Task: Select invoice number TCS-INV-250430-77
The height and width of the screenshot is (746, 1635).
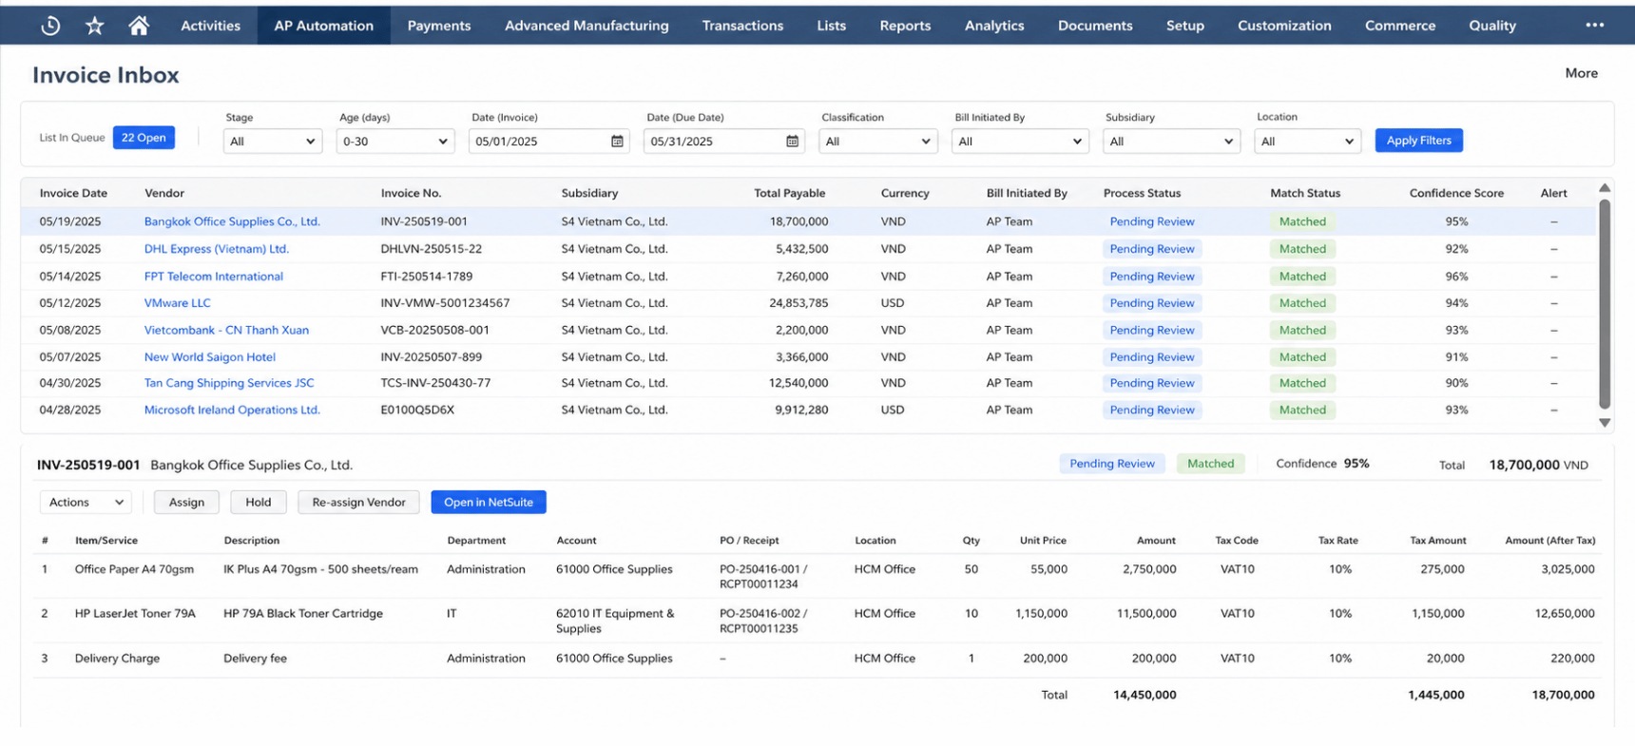Action: pyautogui.click(x=435, y=383)
